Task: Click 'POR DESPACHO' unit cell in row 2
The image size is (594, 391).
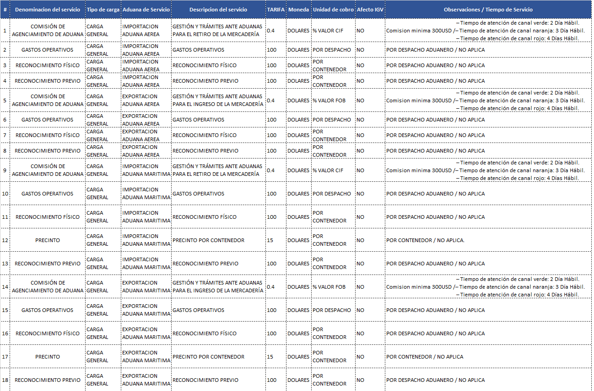Action: tap(332, 50)
